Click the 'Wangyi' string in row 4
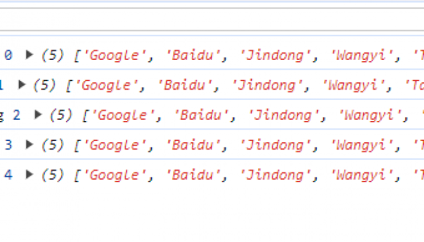The image size is (424, 242). [x=362, y=175]
